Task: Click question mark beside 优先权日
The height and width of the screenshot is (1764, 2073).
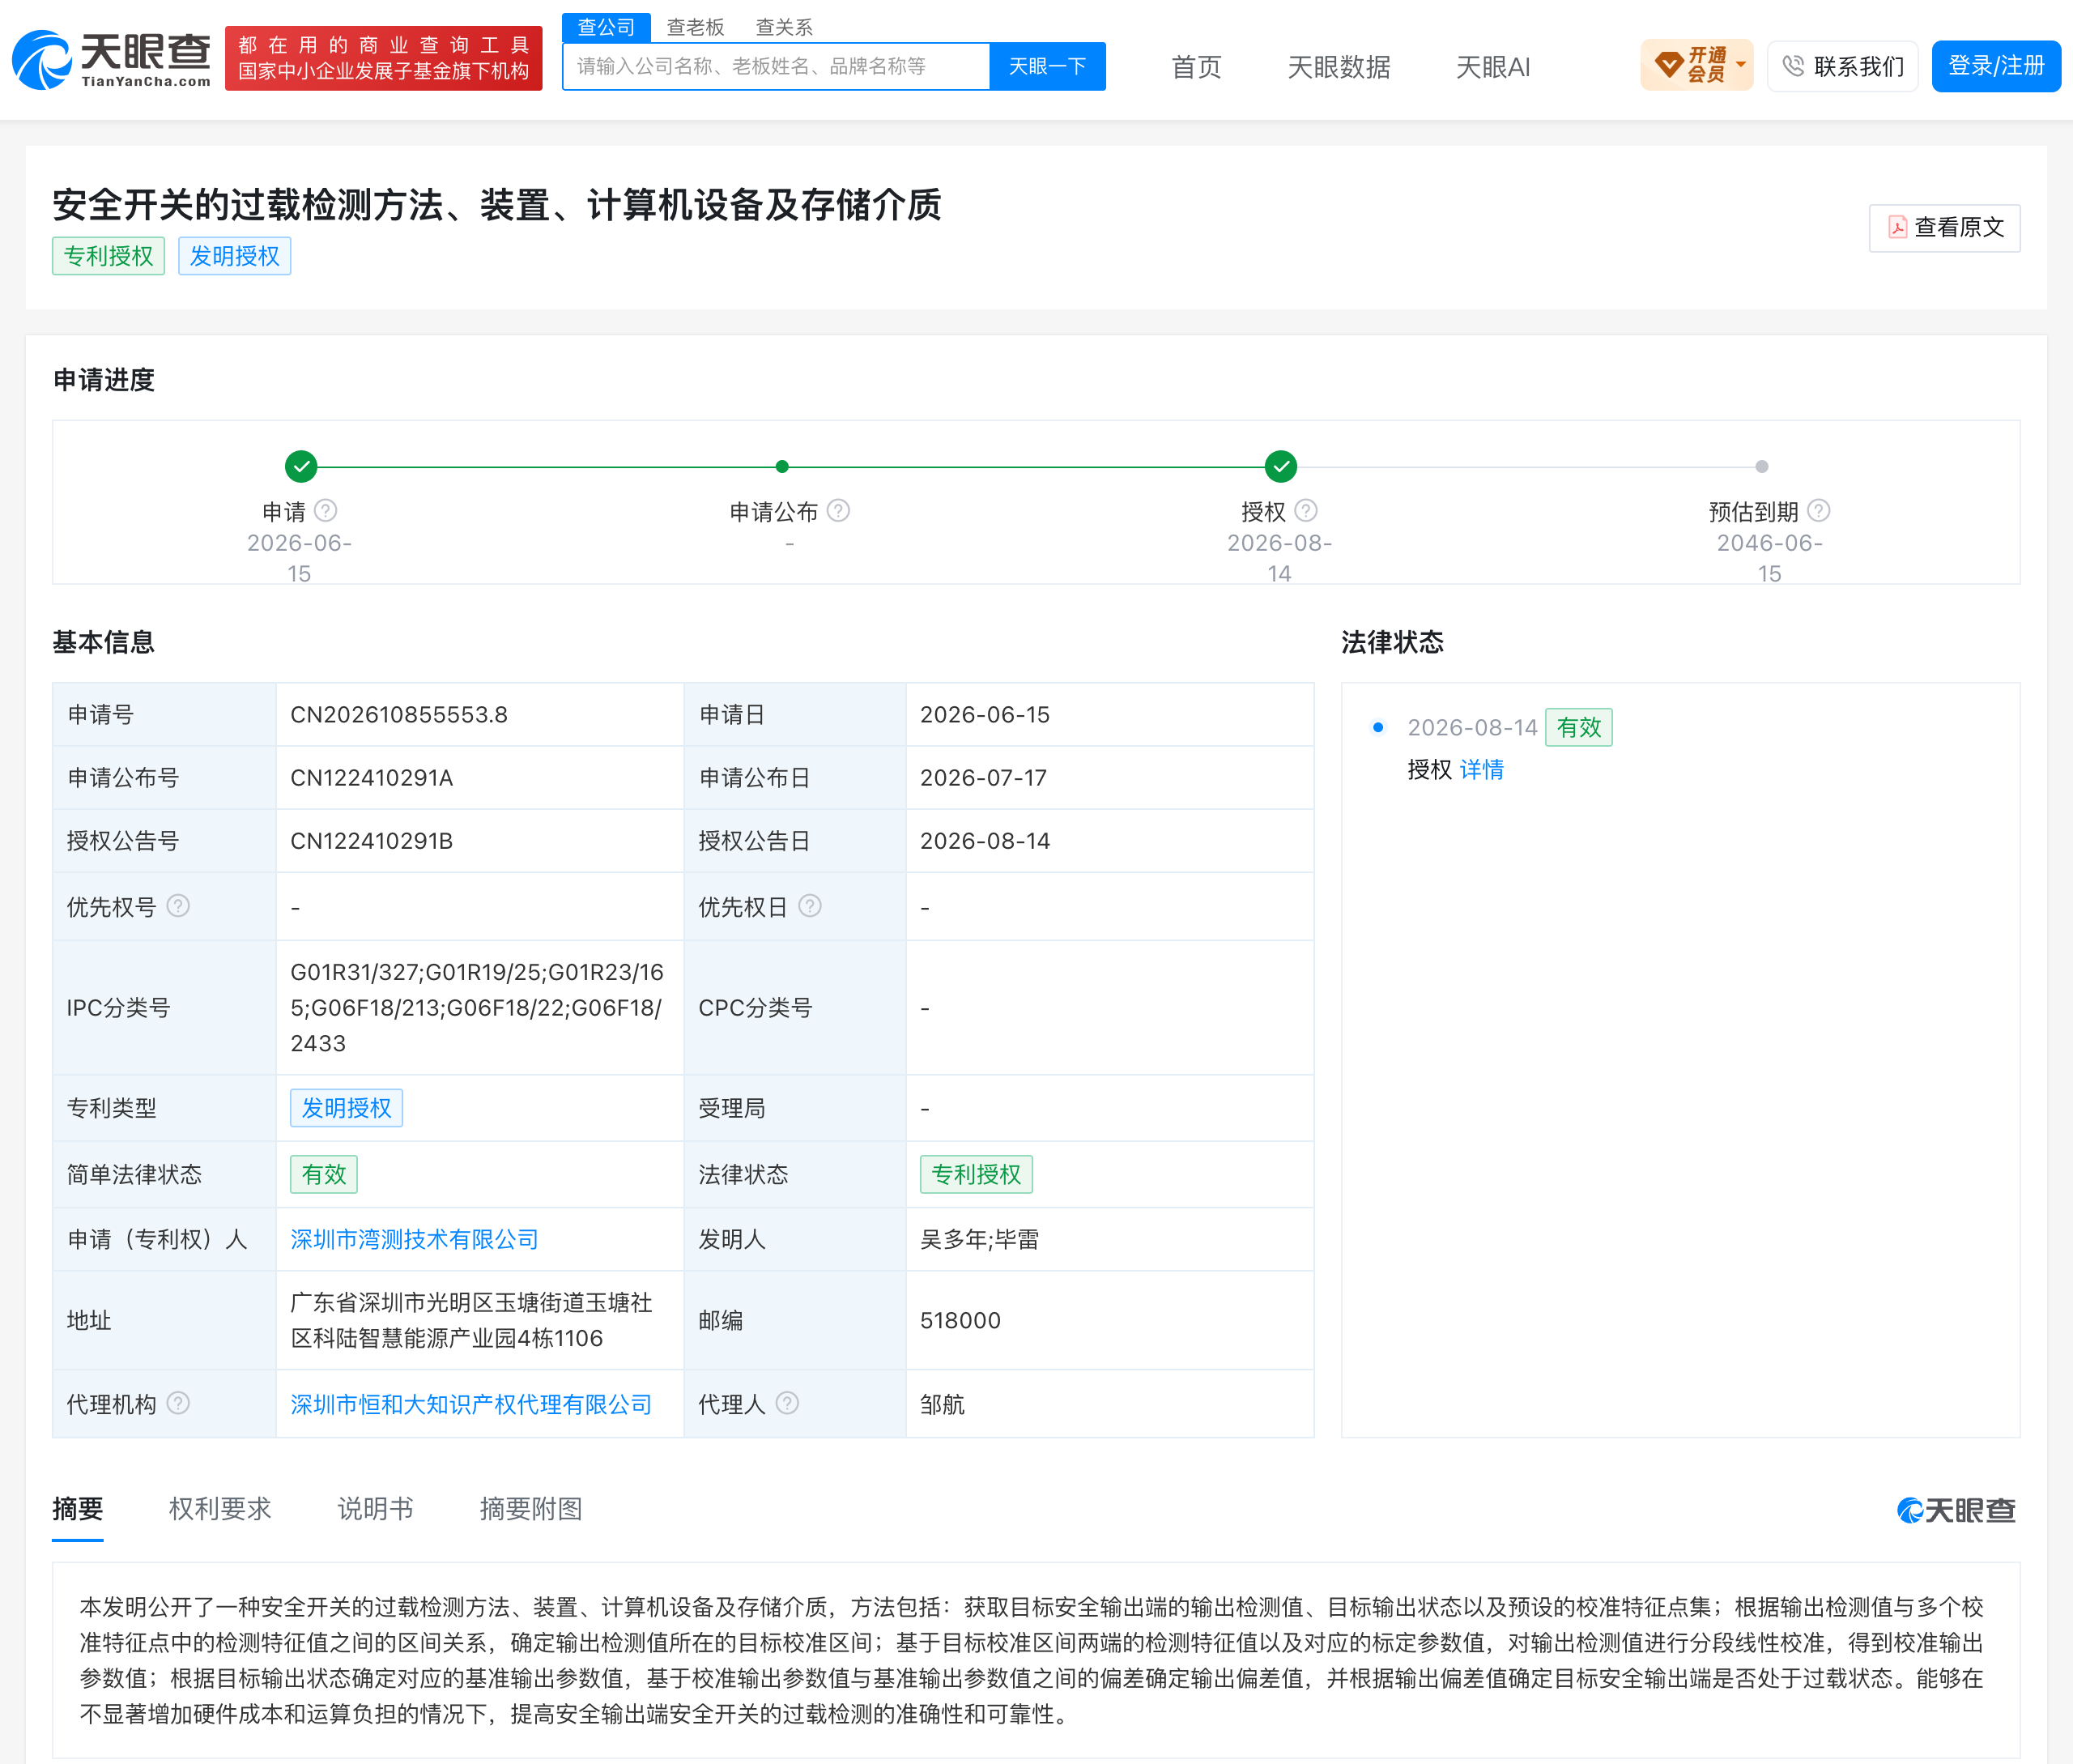Action: 810,906
